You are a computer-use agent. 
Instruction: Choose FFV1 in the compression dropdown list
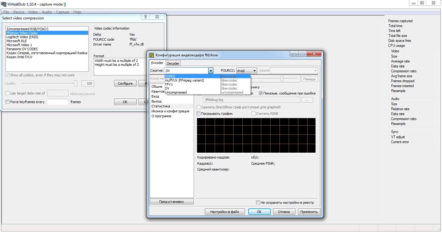coord(193,84)
